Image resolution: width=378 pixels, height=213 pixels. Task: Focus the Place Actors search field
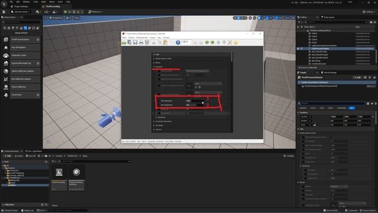coord(22,22)
